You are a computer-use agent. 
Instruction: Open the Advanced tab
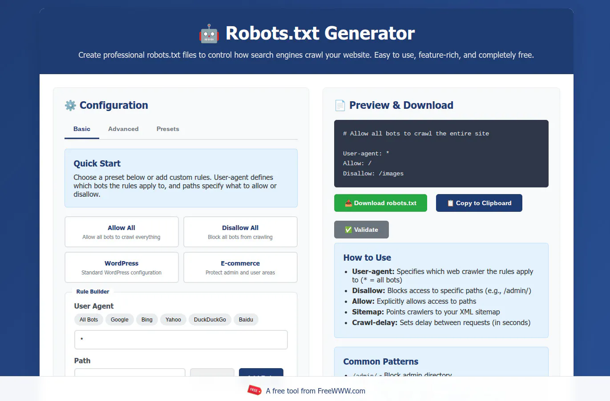click(x=123, y=129)
